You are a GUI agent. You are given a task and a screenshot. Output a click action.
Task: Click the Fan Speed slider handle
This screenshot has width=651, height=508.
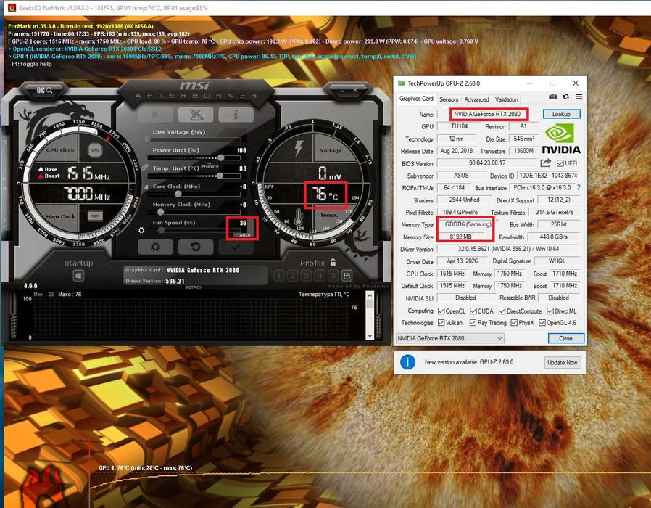pyautogui.click(x=161, y=230)
